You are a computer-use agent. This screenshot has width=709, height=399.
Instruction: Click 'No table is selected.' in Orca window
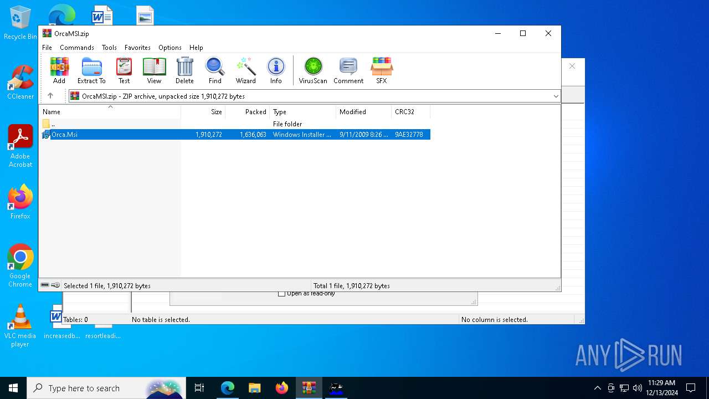click(x=161, y=320)
